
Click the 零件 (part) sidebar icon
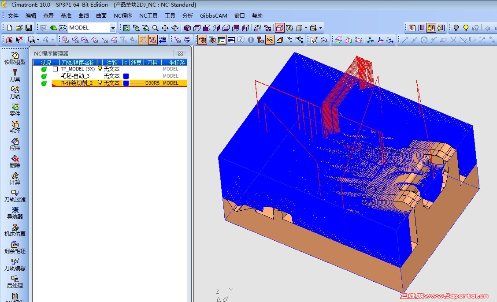15,110
